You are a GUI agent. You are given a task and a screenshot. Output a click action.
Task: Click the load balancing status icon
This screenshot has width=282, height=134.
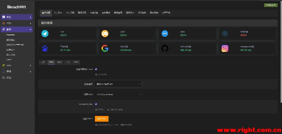point(225,33)
